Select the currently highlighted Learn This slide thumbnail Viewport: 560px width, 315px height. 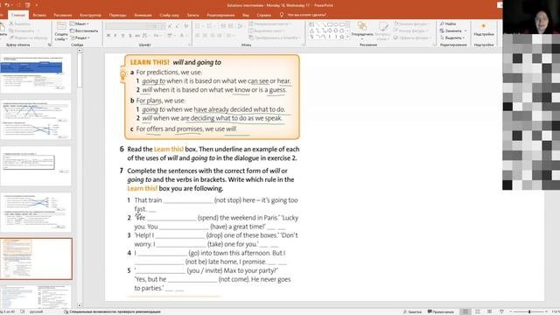click(36, 259)
